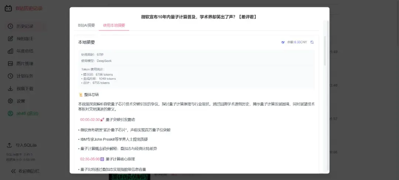Click the 生成内容:1049 tokens entry
The image size is (399, 180).
pos(99,79)
